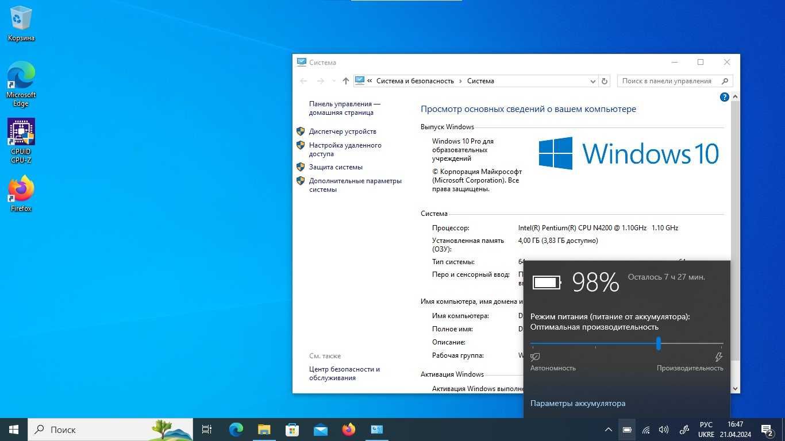Click the computer icon in the address bar

pyautogui.click(x=360, y=80)
